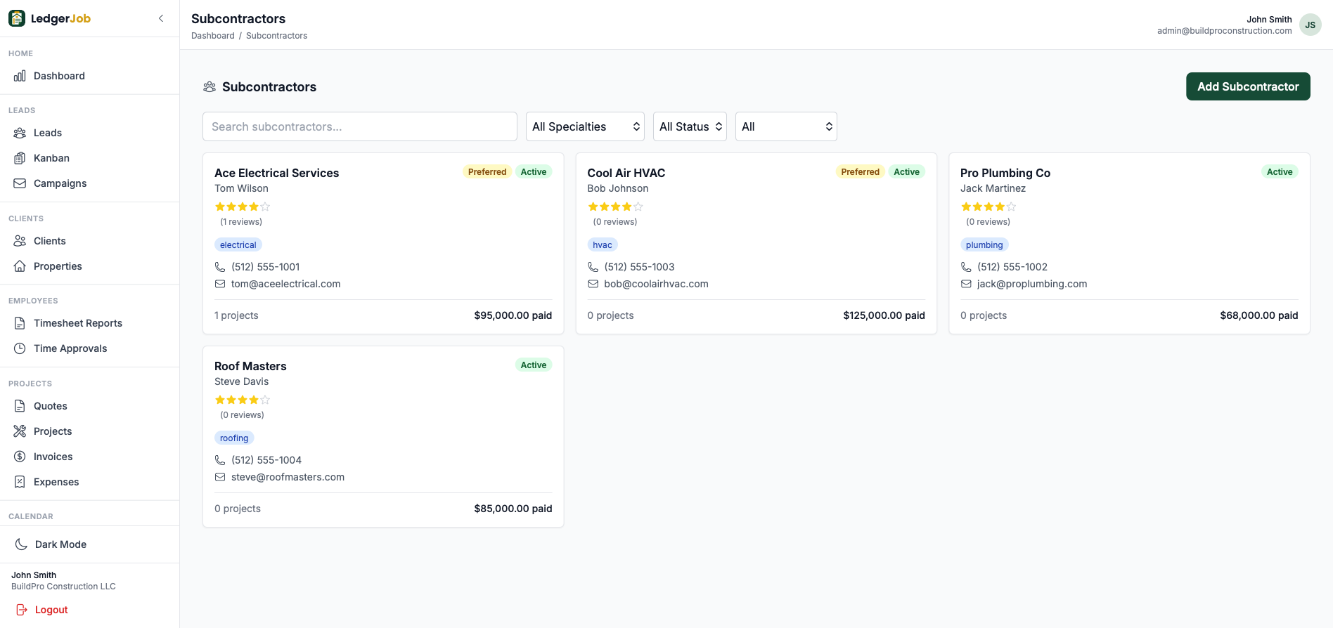Click Dashboard breadcrumb link
1333x628 pixels.
(213, 36)
